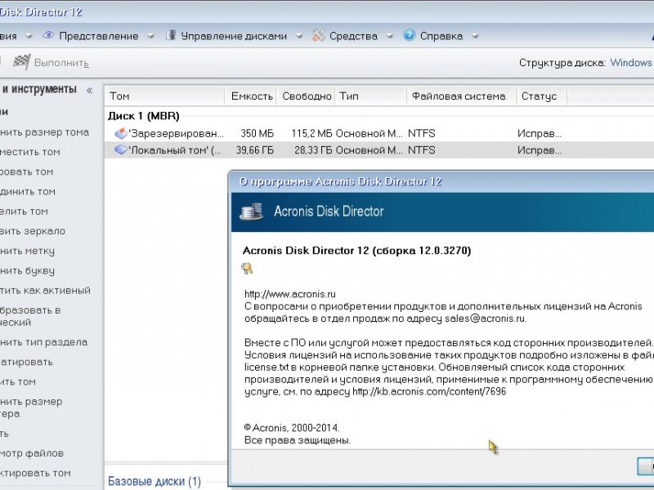Open the dropdown arrow next to Управление дисками
Screen dimensions: 654x490
point(299,36)
